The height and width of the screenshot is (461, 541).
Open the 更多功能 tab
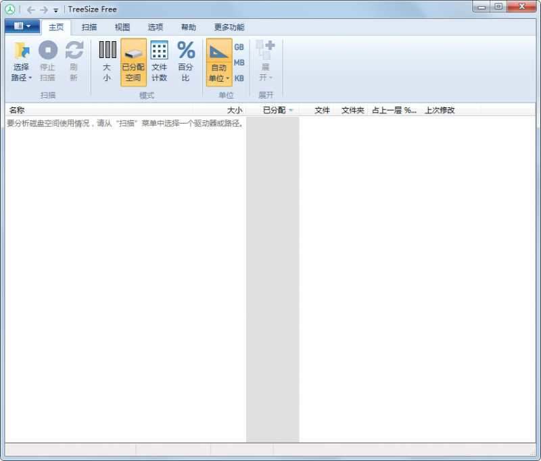click(x=229, y=27)
